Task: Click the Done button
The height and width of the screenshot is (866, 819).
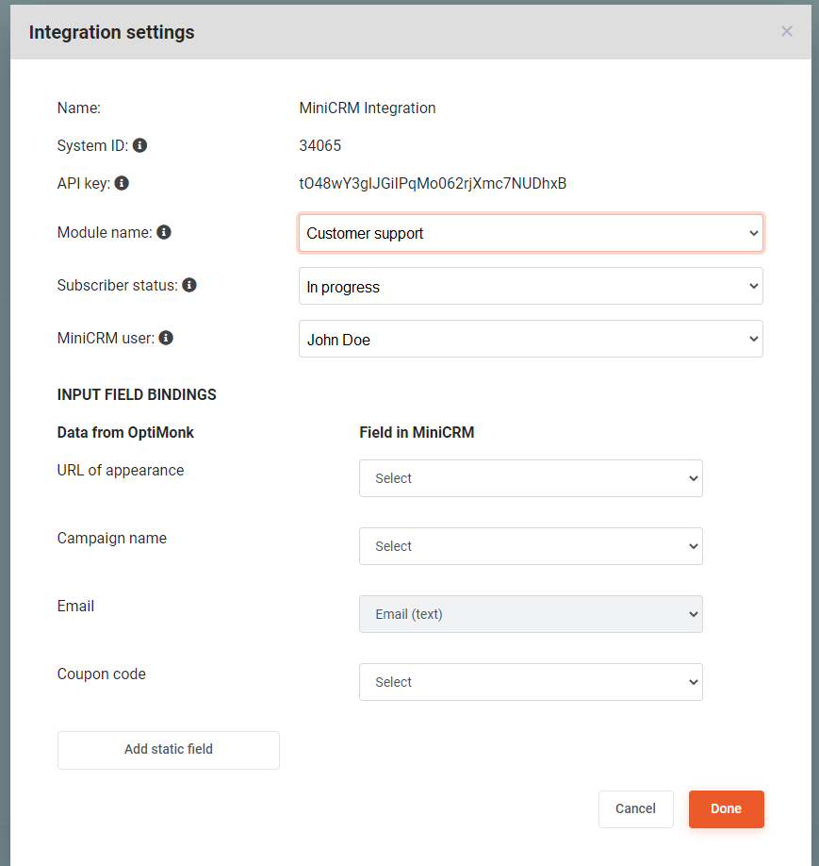Action: [727, 809]
